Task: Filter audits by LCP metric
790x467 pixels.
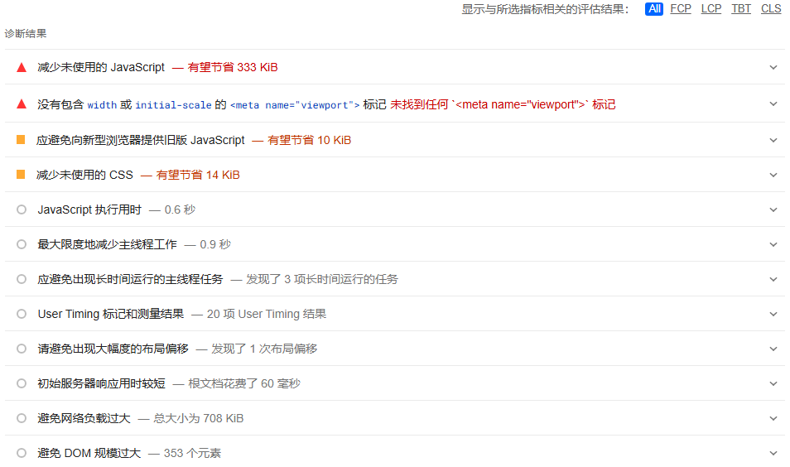Action: tap(711, 9)
